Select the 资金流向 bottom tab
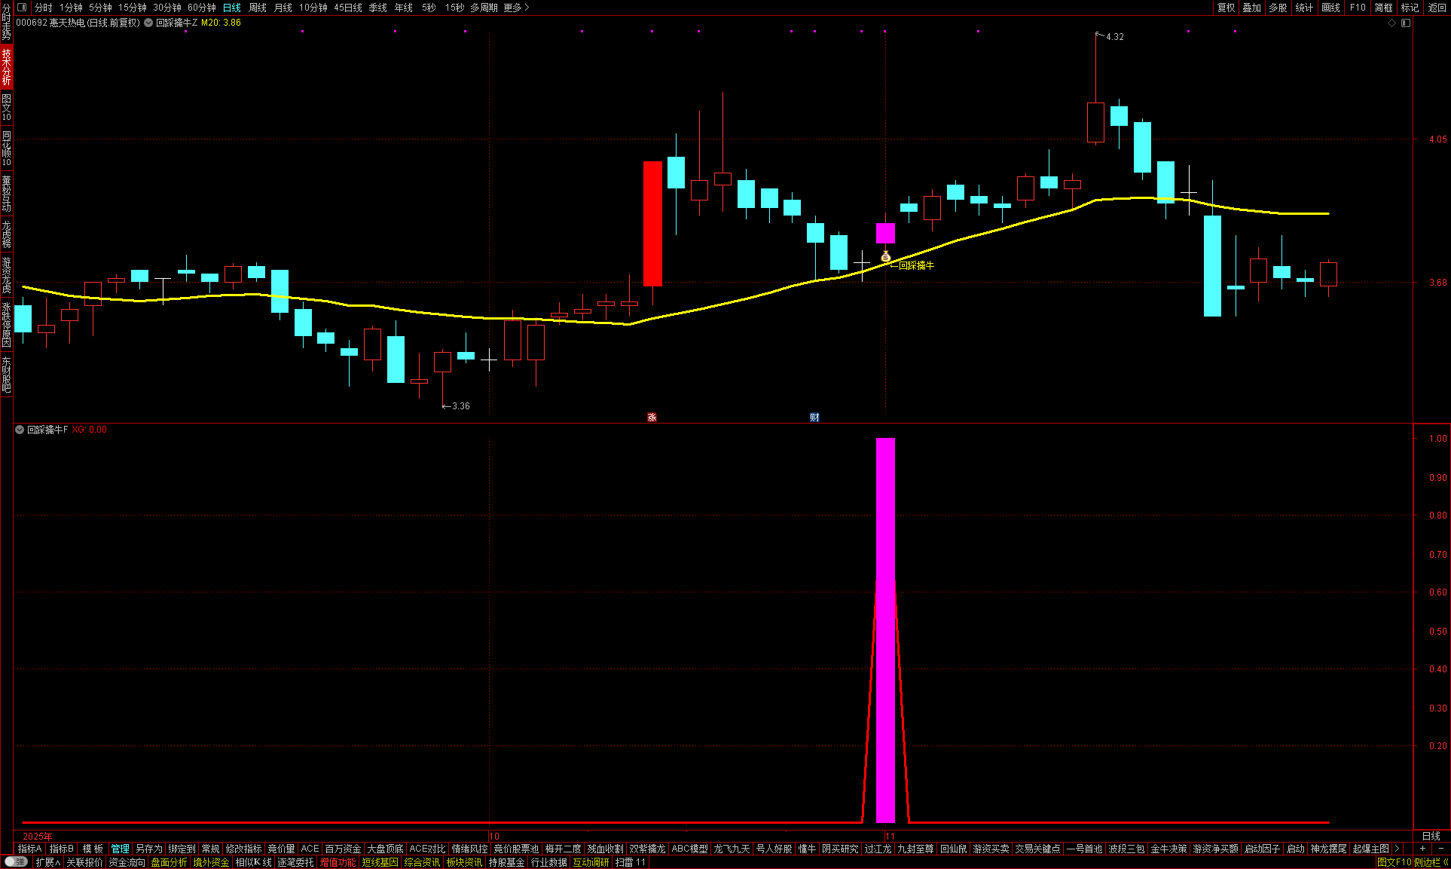Image resolution: width=1451 pixels, height=869 pixels. (127, 862)
